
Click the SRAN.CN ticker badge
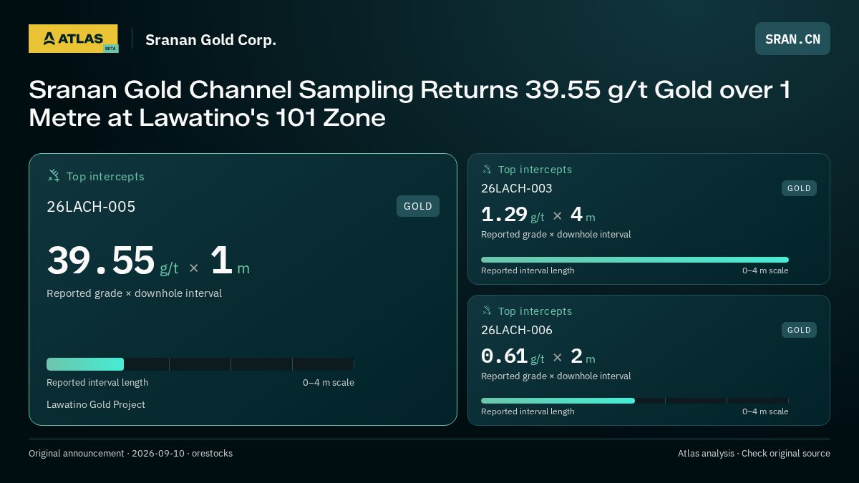click(792, 39)
